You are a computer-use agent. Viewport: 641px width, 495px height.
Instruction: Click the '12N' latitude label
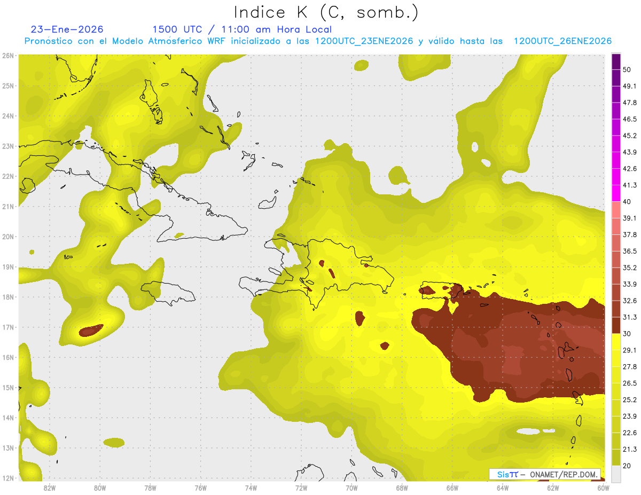pos(7,478)
